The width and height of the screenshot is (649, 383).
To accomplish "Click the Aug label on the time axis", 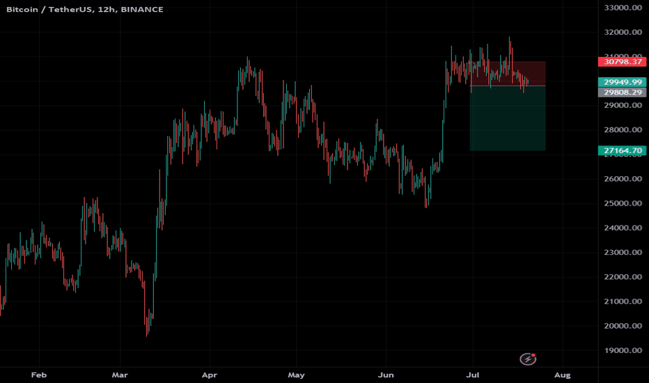I will (562, 375).
